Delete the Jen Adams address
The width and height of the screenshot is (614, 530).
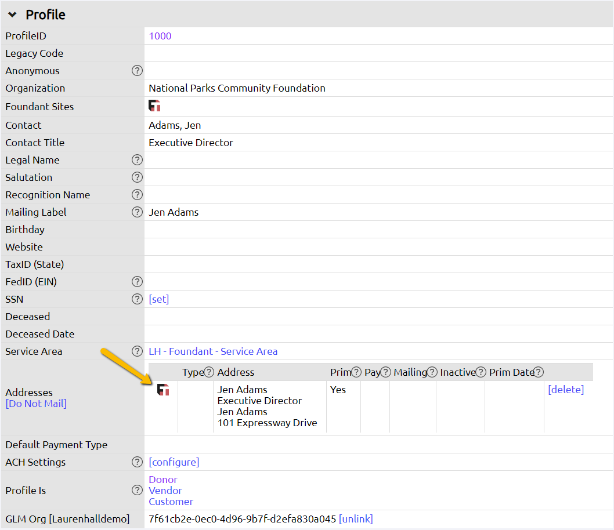pos(566,389)
